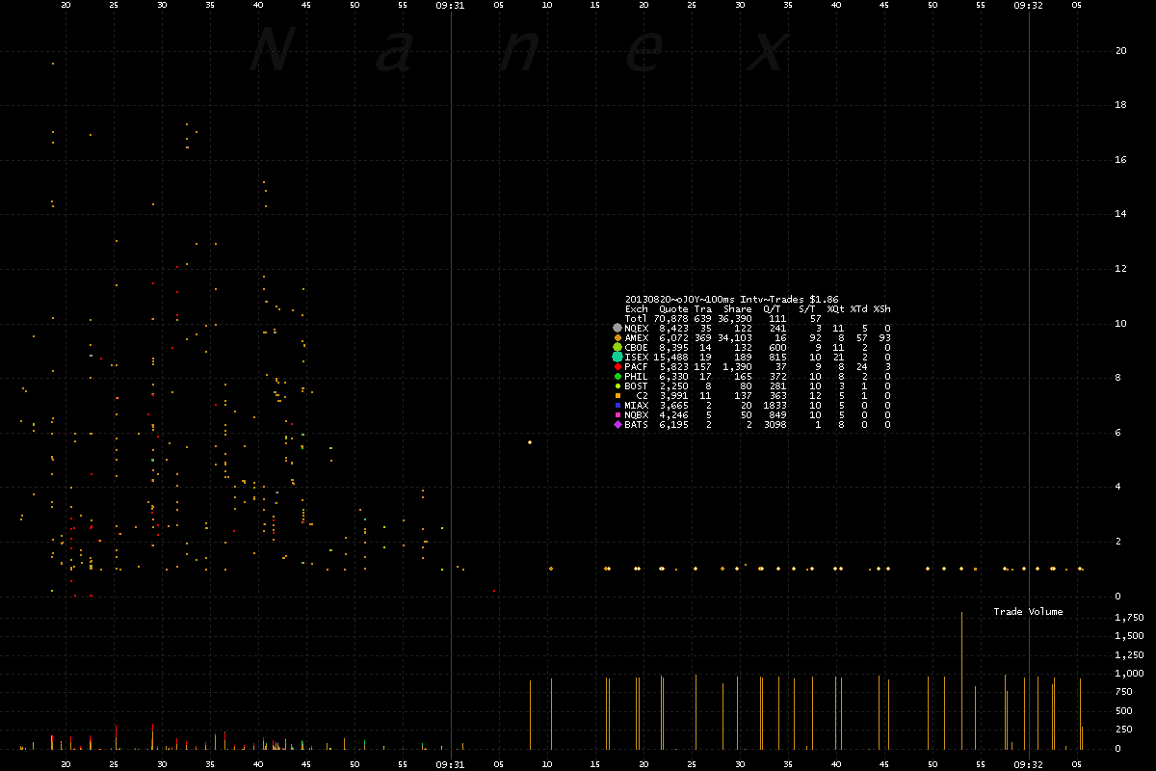Screen dimensions: 1156x771
Task: Click the 'Q/T' column header
Action: [x=772, y=309]
